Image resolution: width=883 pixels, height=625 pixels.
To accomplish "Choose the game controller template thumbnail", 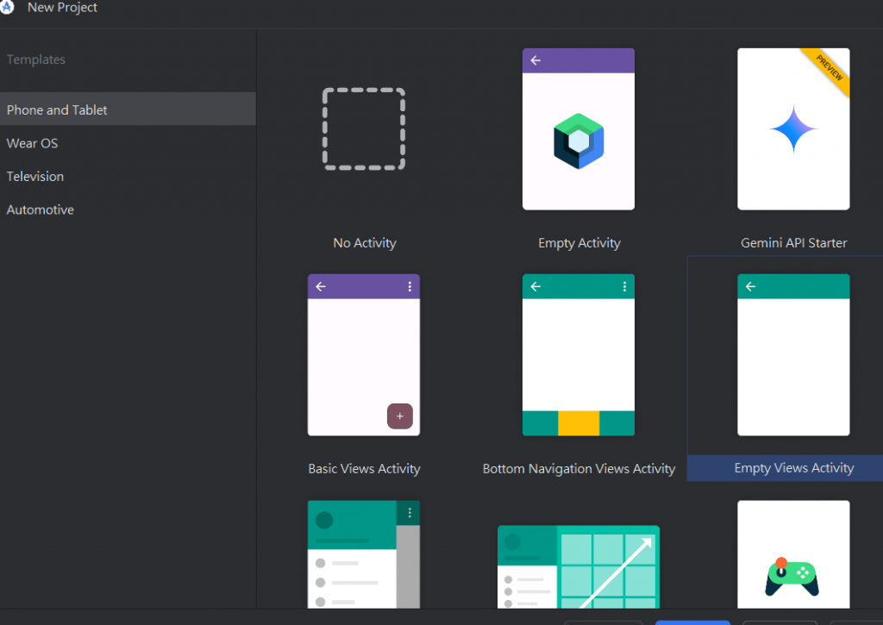I will [793, 554].
